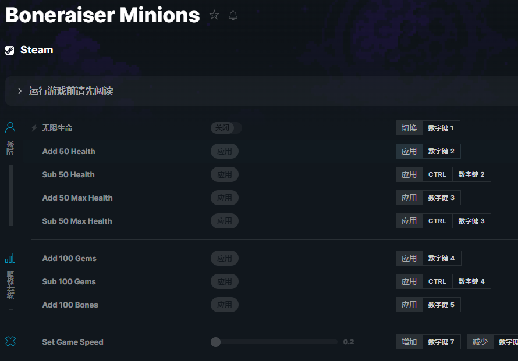The image size is (518, 361).
Task: Click the Steam platform tab label
Action: (x=37, y=50)
